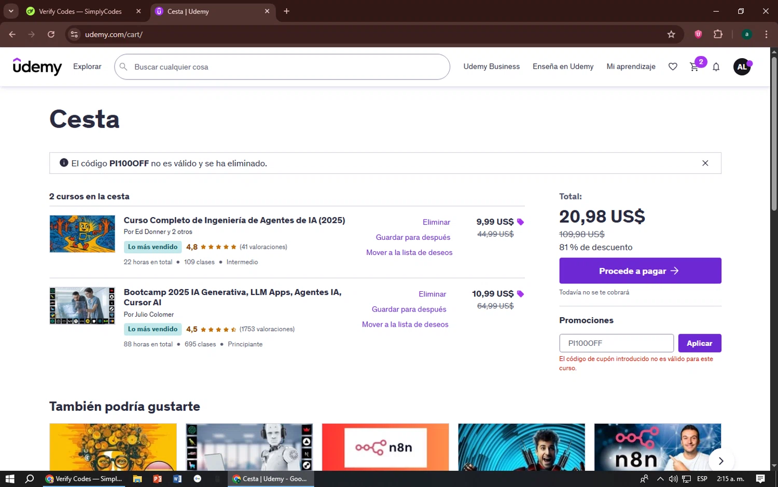Viewport: 778px width, 487px height.
Task: Open the Udemy logo home link
Action: pos(37,66)
